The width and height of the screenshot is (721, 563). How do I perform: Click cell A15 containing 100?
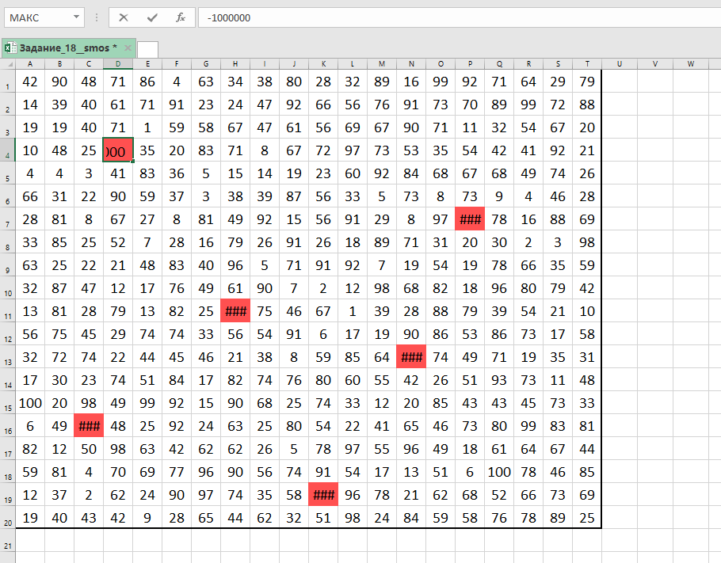coord(30,402)
